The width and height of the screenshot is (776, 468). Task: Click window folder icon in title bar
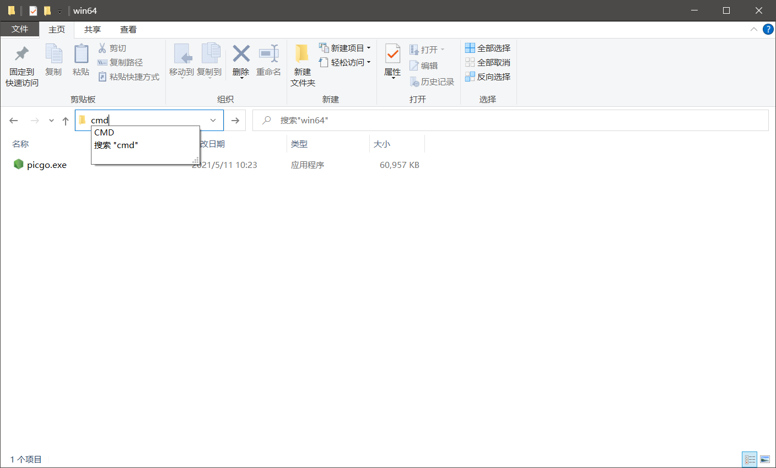(x=11, y=10)
